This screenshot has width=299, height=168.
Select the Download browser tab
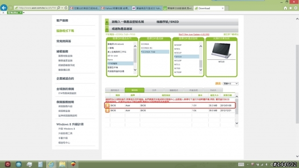(x=209, y=8)
